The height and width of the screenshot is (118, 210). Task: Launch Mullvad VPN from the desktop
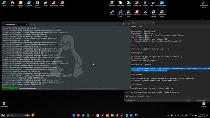tap(54, 3)
